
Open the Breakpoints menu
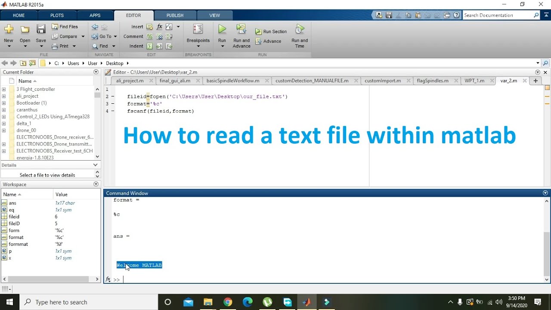(198, 35)
